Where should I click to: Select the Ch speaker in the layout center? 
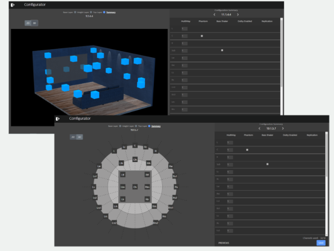pyautogui.click(x=135, y=187)
